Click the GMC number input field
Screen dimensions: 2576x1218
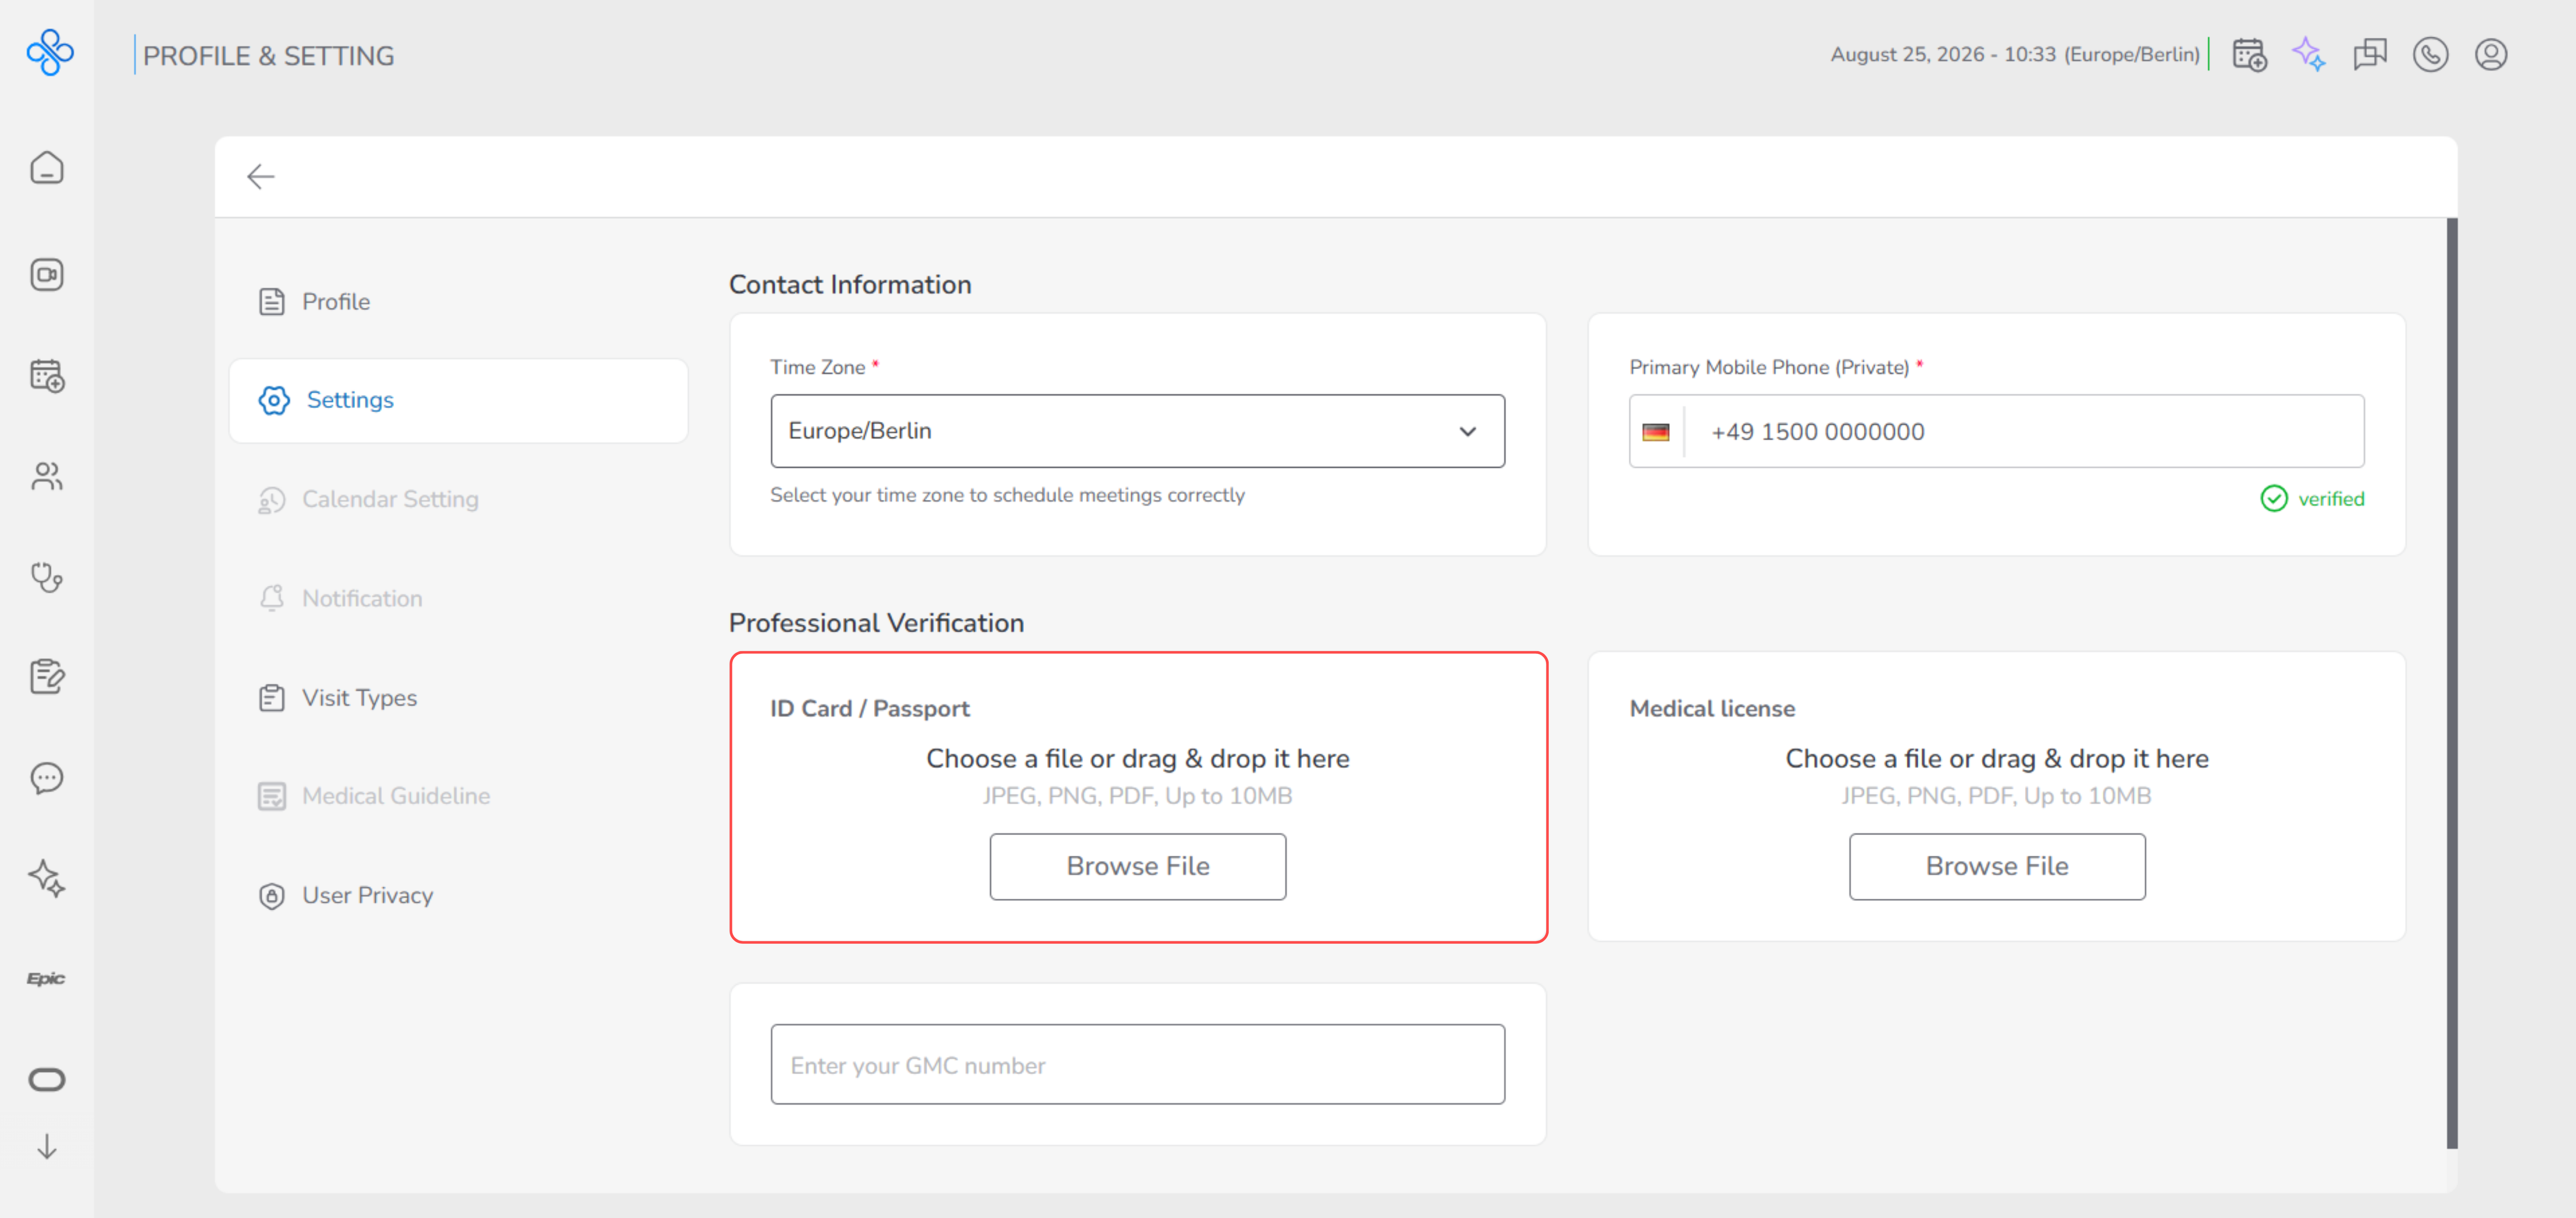[x=1137, y=1064]
